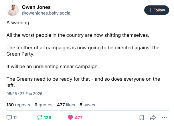Click the green repost arrows icon
The height and width of the screenshot is (126, 174).
pos(40,117)
